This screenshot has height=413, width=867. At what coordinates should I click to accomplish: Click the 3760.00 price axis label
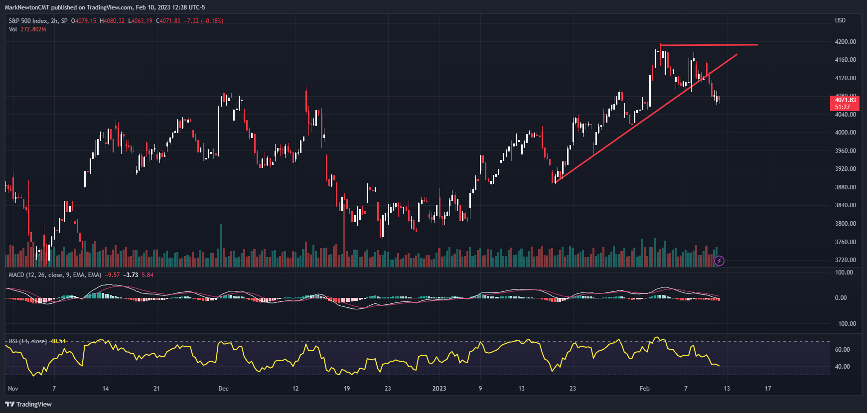coord(846,242)
